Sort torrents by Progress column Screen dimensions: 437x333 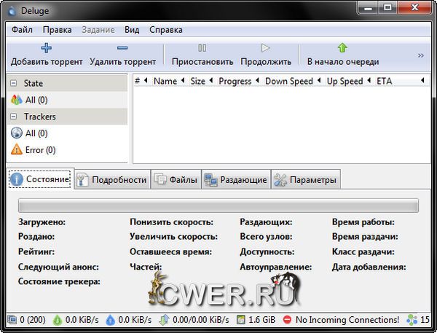point(235,81)
